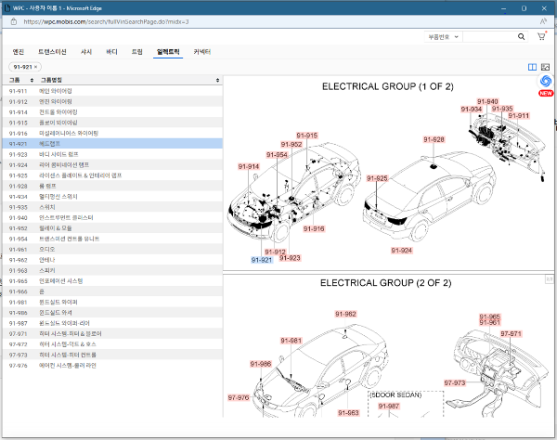Select list row 91-912 엔진 와이어링
The width and height of the screenshot is (557, 440).
pyautogui.click(x=112, y=101)
